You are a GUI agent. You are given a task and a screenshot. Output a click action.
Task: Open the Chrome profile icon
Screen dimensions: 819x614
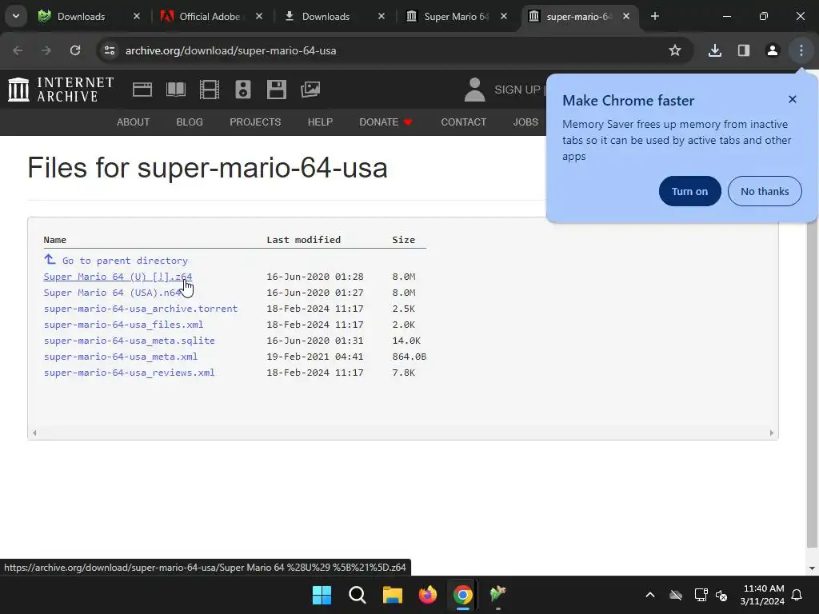point(772,50)
